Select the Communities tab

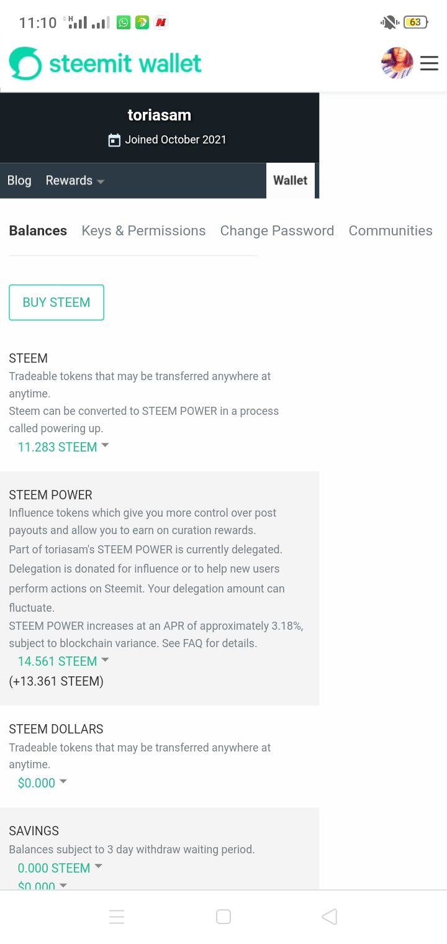pos(391,230)
